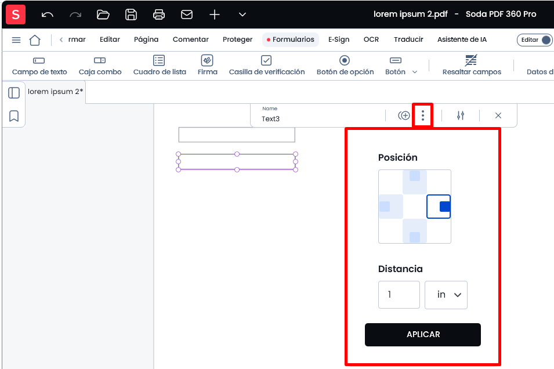Click the Distancia value input field
This screenshot has height=369, width=554.
(x=399, y=295)
